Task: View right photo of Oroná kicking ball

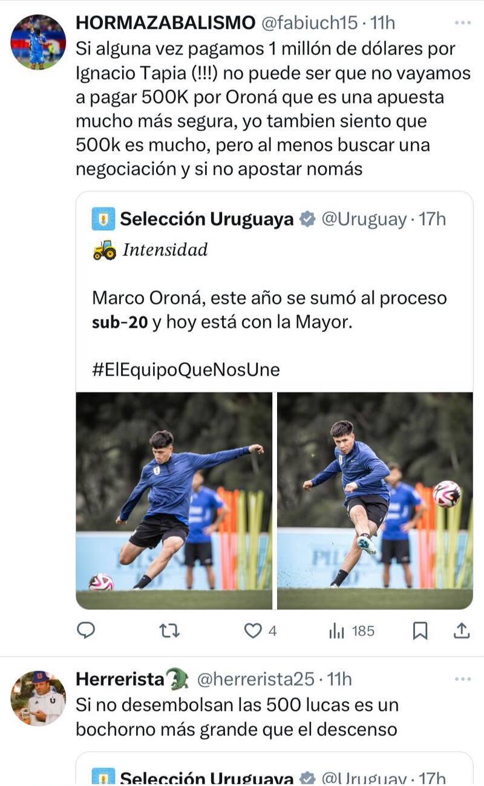Action: [x=375, y=500]
